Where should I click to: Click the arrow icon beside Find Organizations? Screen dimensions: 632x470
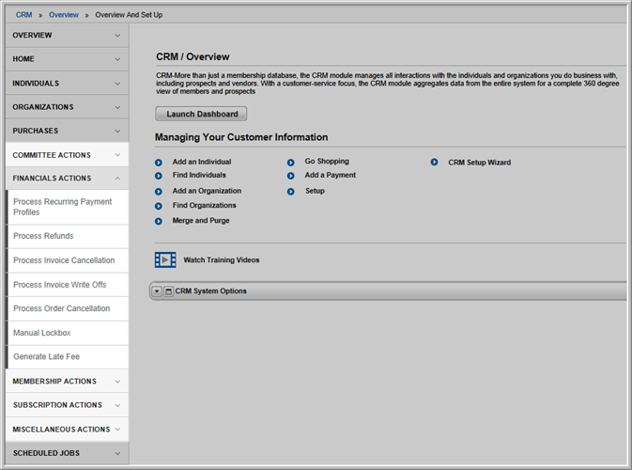point(159,206)
